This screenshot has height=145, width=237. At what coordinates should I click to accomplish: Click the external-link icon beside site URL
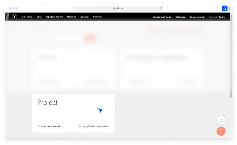[x=80, y=126]
